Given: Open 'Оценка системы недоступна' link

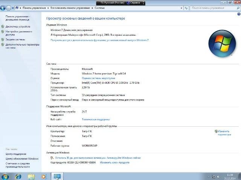Looking at the screenshot, I should (x=98, y=78).
